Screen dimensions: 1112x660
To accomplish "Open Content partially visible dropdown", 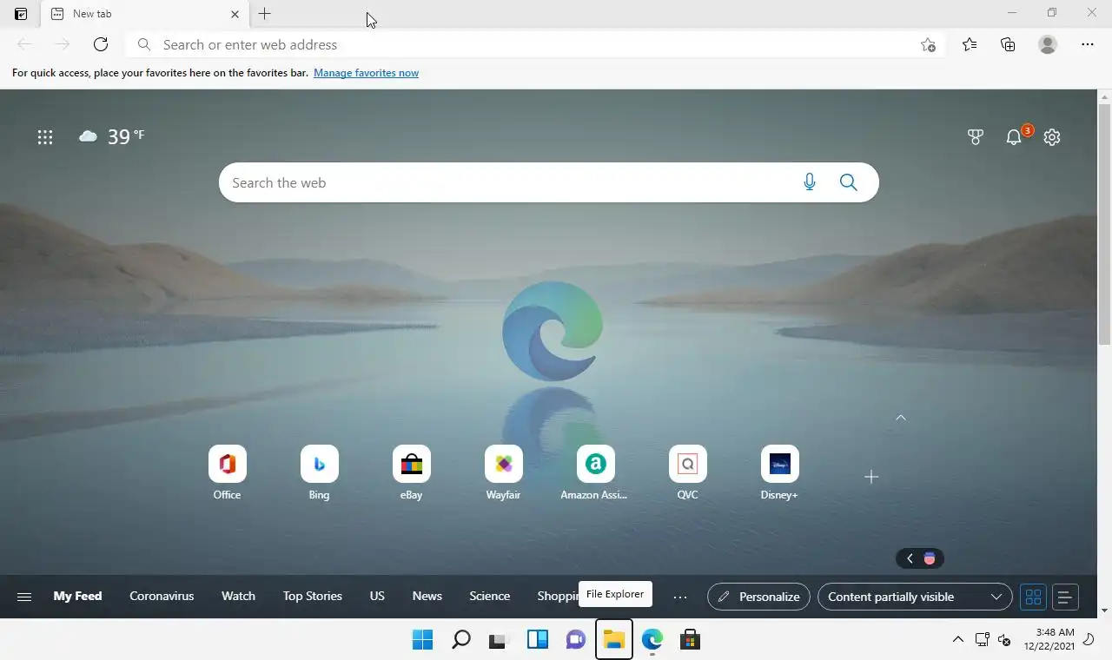I will click(915, 597).
